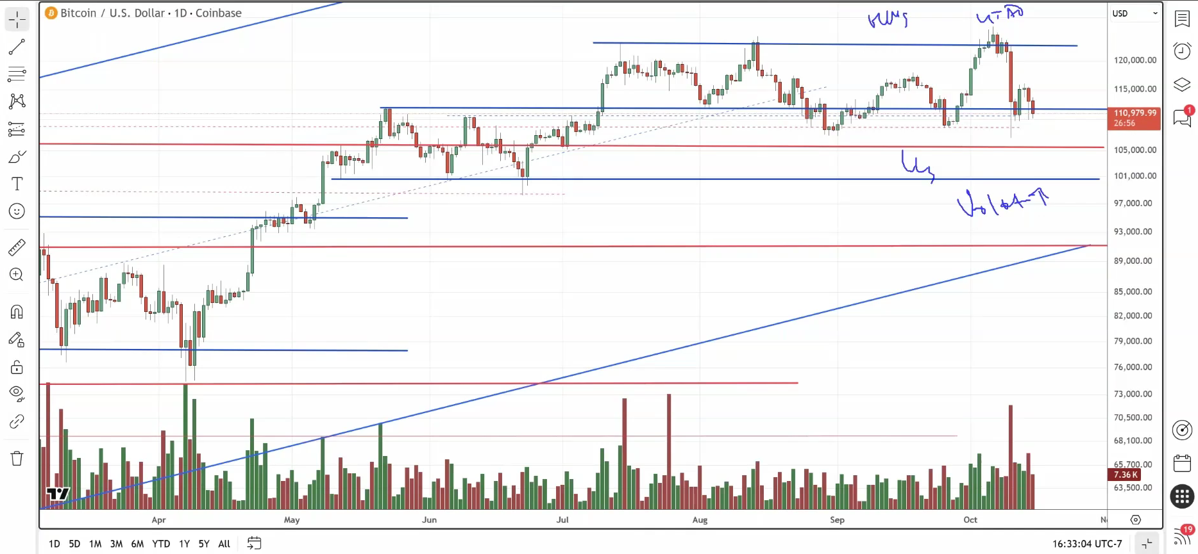Select the YTD time range

(161, 544)
